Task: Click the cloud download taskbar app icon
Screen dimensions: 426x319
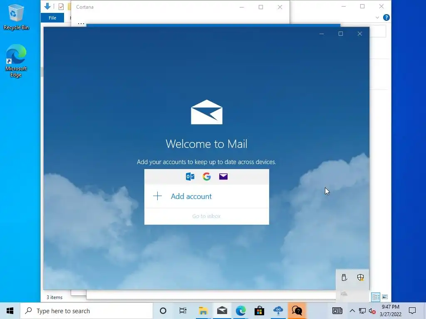Action: tap(278, 311)
